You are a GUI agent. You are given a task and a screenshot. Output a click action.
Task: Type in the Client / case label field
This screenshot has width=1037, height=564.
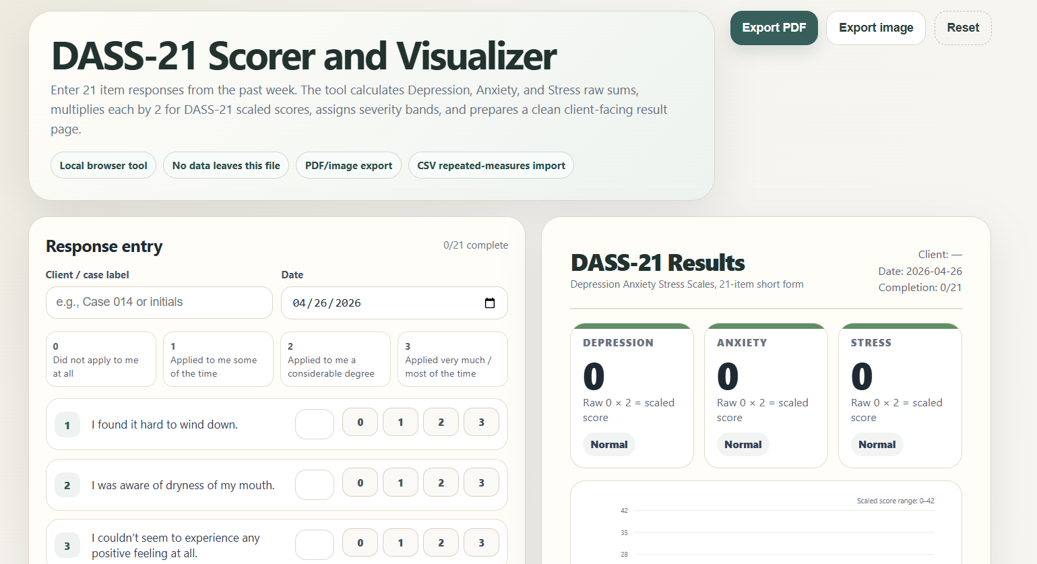click(159, 303)
